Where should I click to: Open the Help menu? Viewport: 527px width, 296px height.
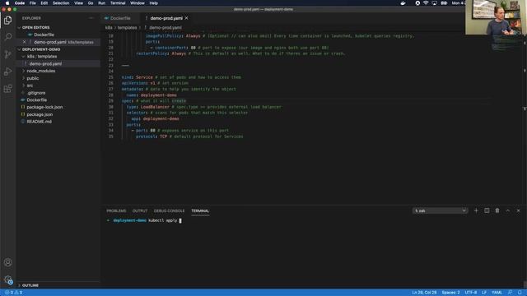154,3
